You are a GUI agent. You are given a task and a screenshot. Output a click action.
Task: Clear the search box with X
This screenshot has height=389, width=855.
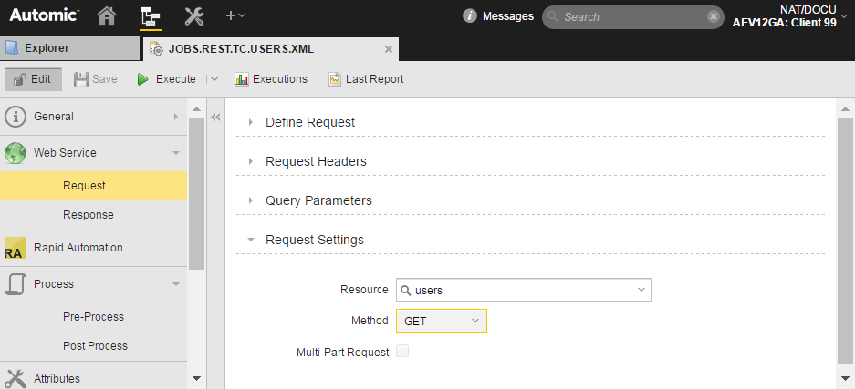point(714,16)
